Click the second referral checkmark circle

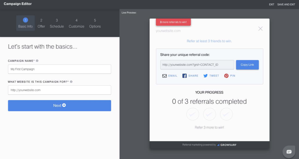pyautogui.click(x=209, y=114)
